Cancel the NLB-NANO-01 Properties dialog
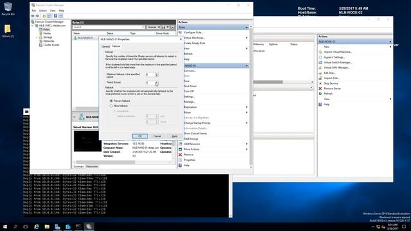411x231 pixels. click(x=157, y=136)
